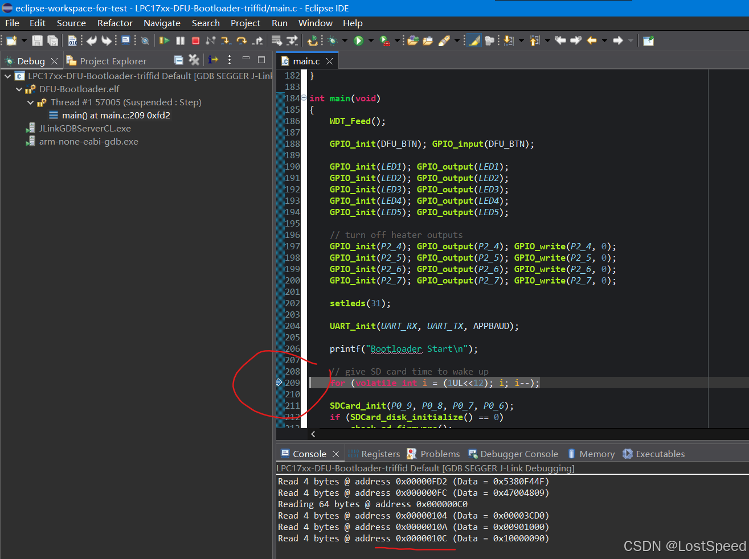Open the Debug view three-dot menu
Image resolution: width=749 pixels, height=559 pixels.
coord(230,60)
